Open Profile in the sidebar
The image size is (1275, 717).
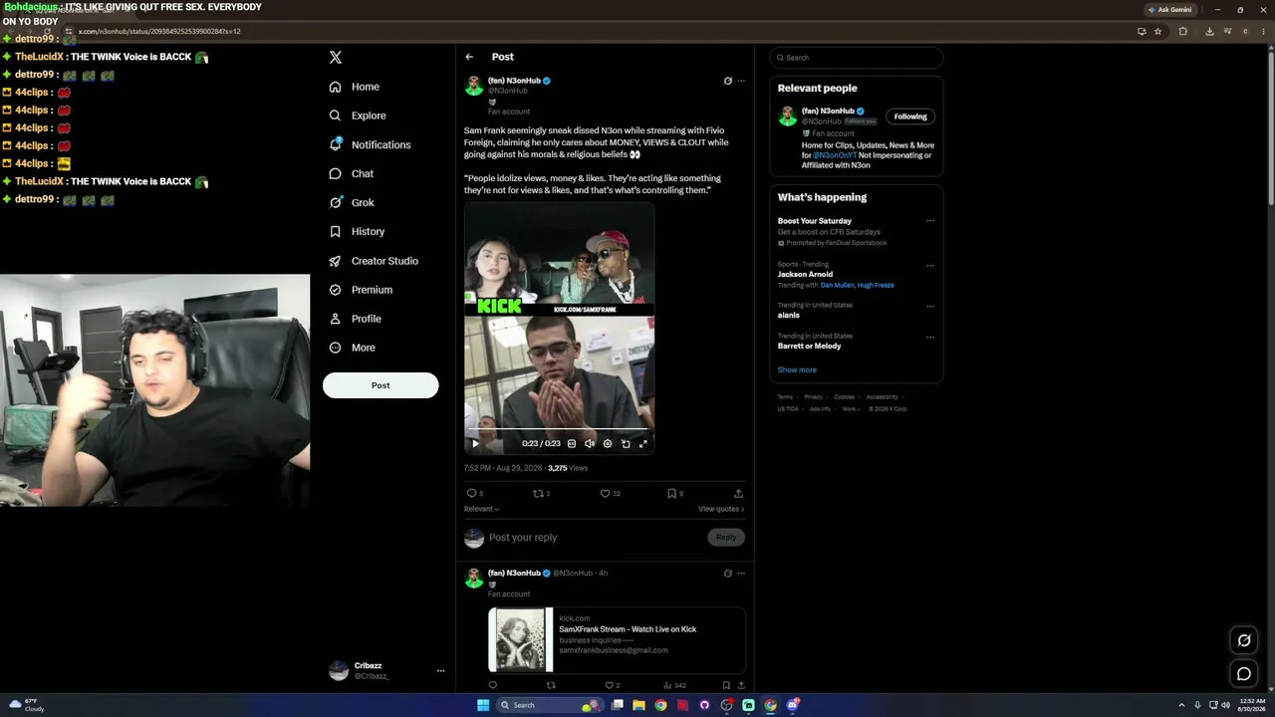(355, 319)
